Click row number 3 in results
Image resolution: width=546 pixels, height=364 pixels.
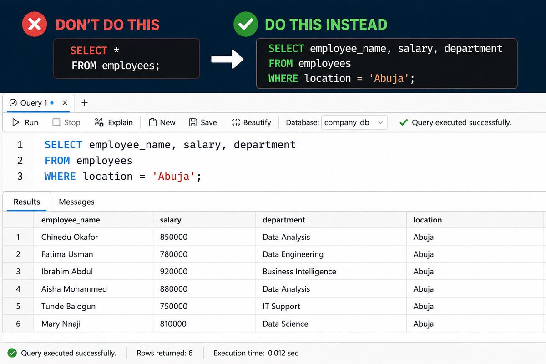coord(18,272)
